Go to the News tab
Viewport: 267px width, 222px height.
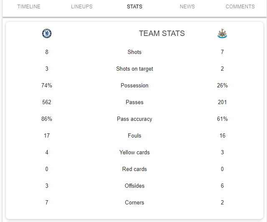(x=187, y=7)
